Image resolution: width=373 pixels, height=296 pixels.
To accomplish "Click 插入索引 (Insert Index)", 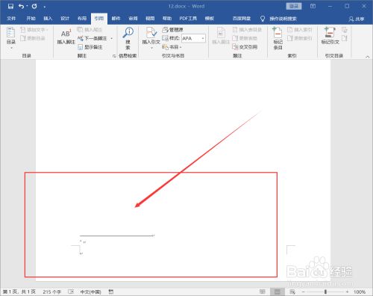I will coord(300,30).
